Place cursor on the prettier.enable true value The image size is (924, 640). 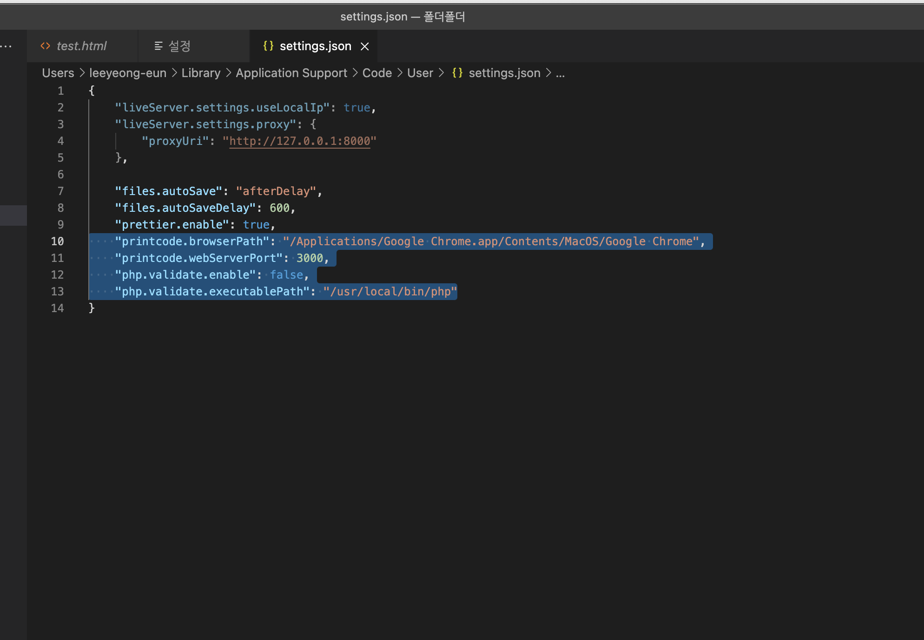tap(256, 225)
